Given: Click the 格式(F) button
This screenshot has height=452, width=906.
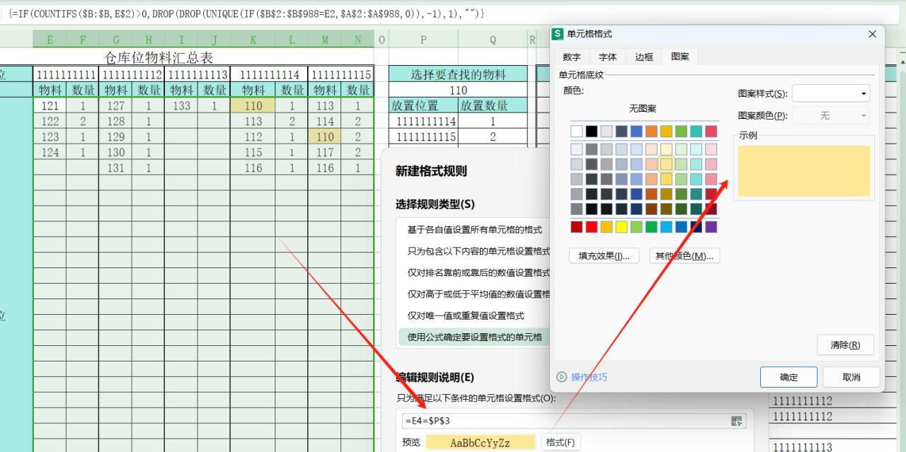Looking at the screenshot, I should click(560, 443).
